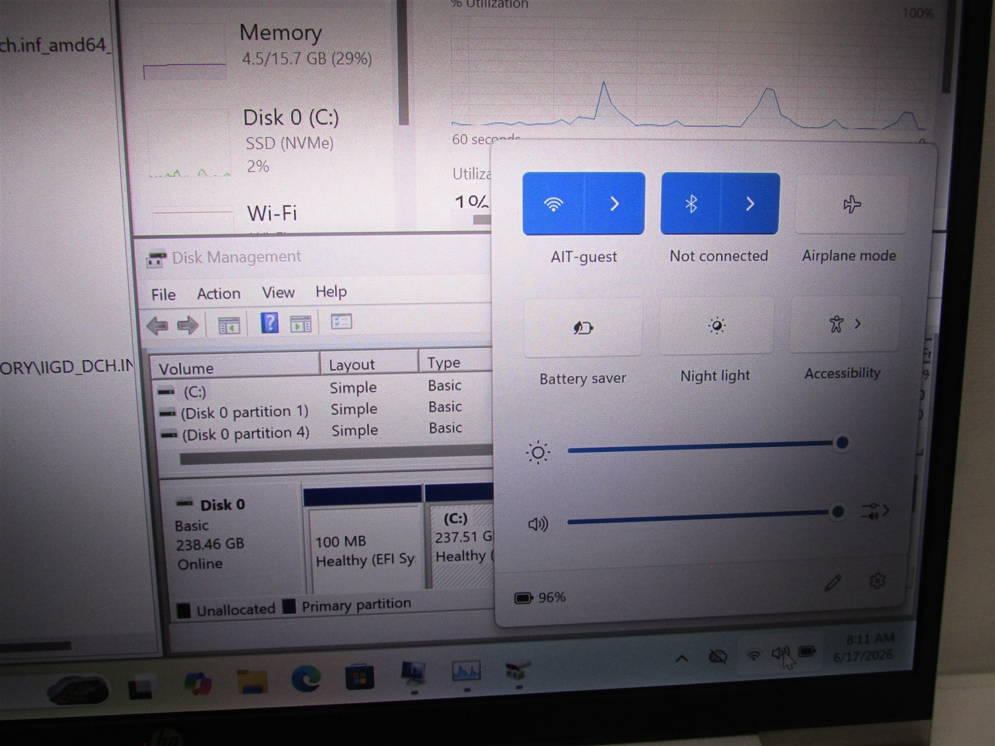995x746 pixels.
Task: Enable Airplane mode tile
Action: (851, 204)
